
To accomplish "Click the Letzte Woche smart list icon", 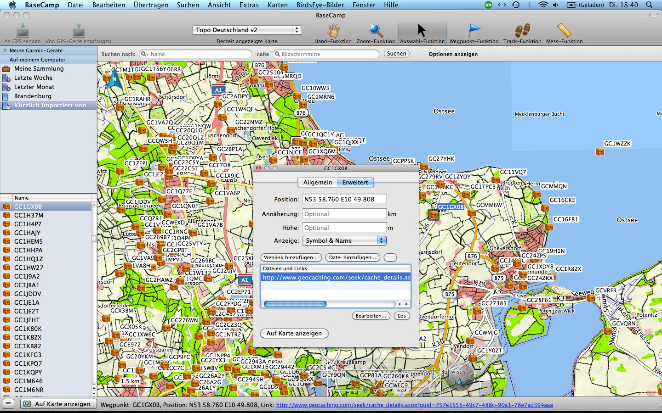I will pyautogui.click(x=6, y=78).
